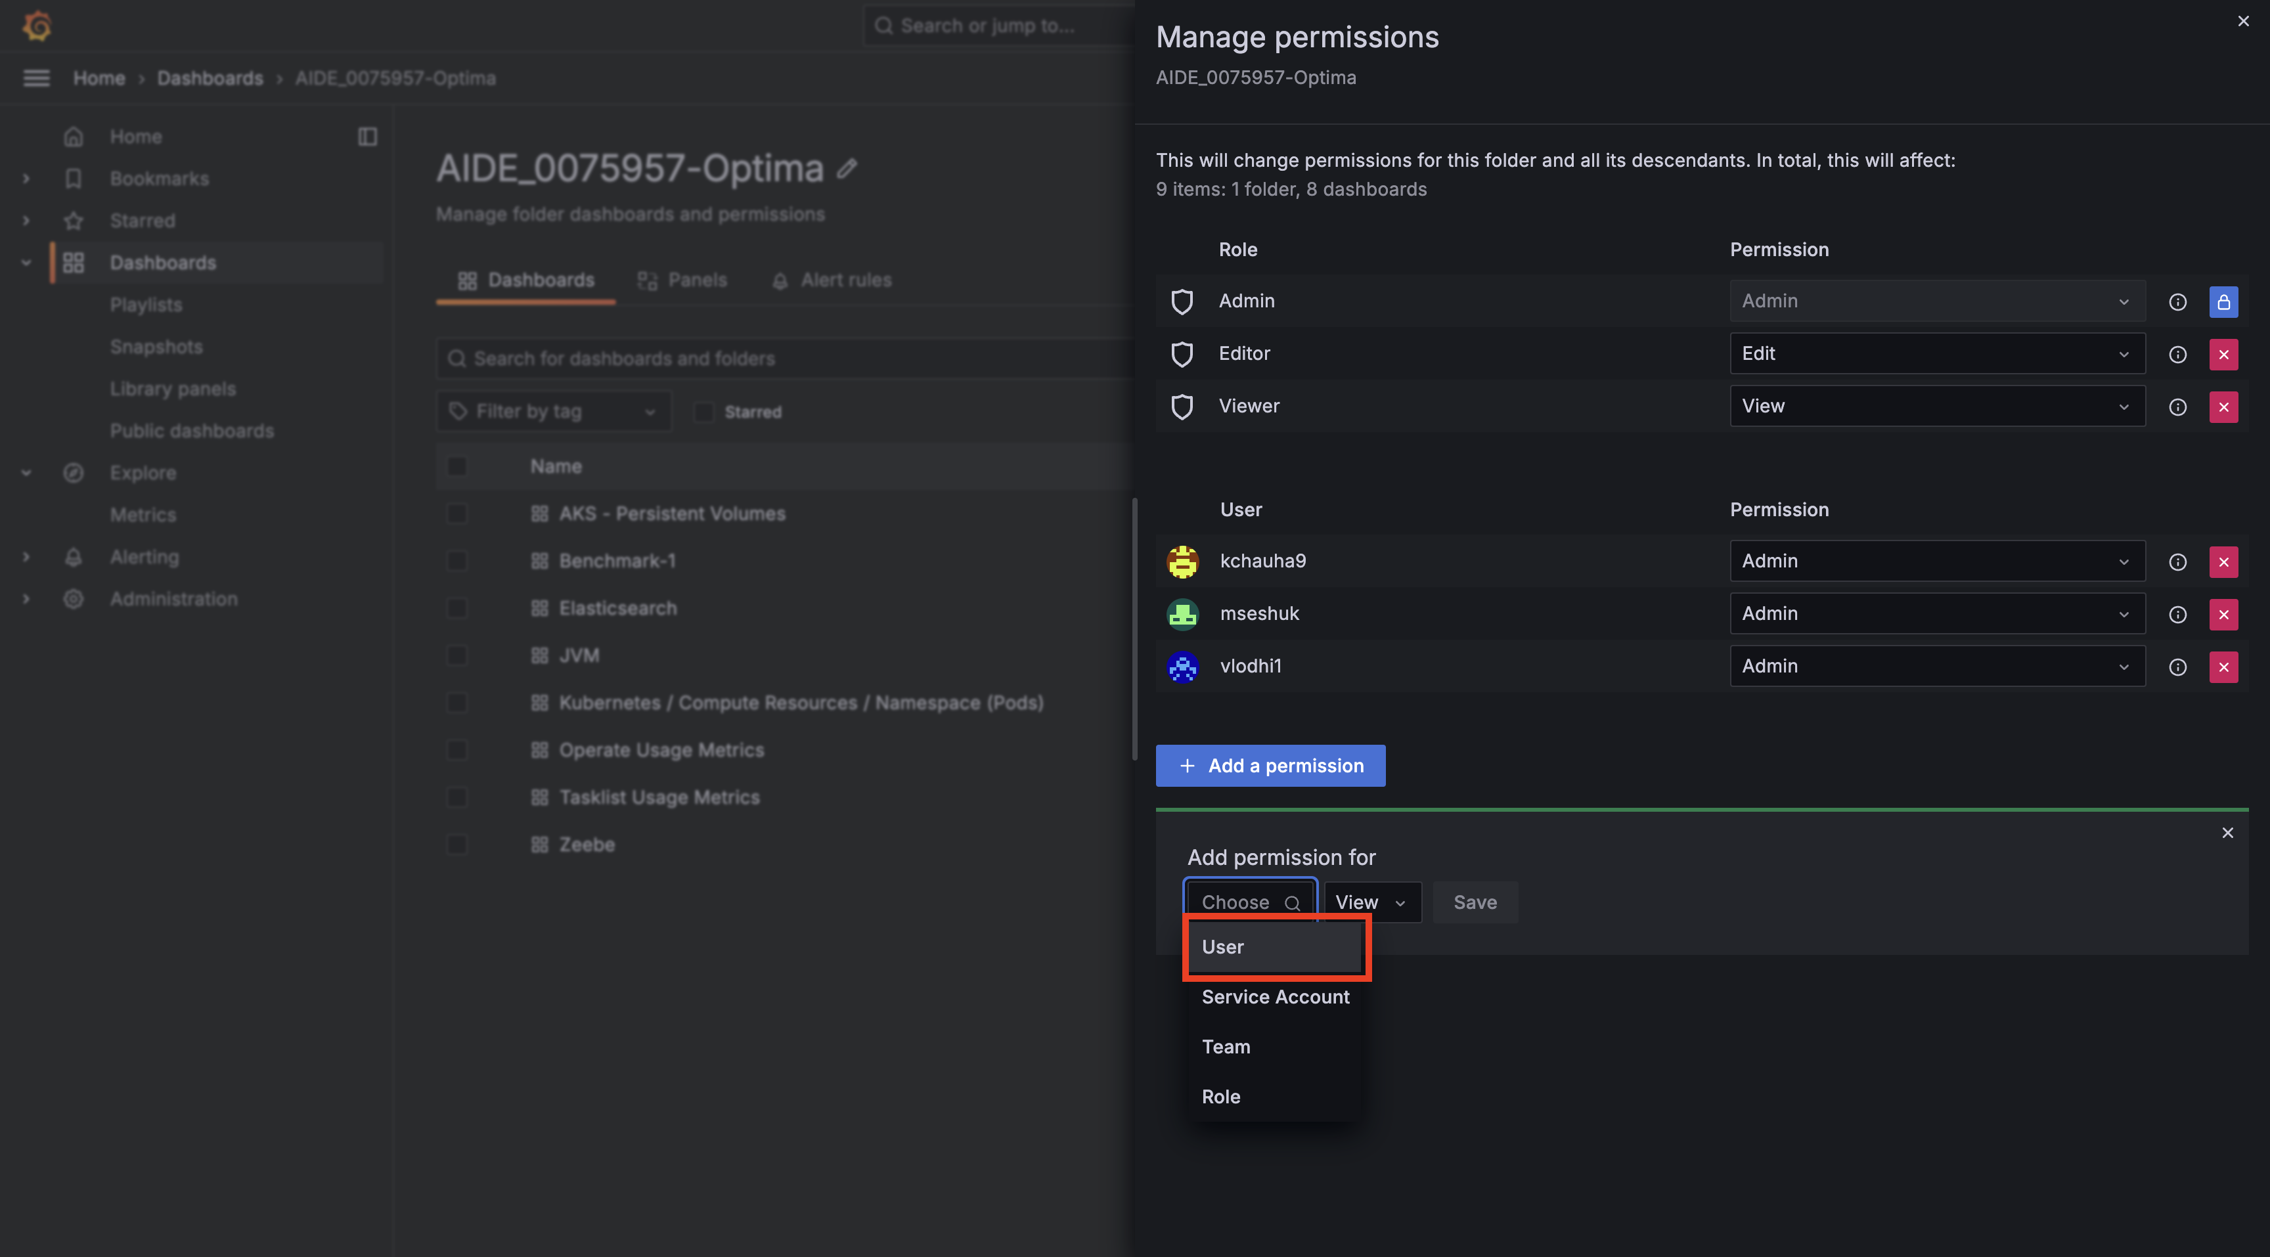This screenshot has width=2270, height=1257.
Task: Click the Save button
Action: tap(1475, 902)
